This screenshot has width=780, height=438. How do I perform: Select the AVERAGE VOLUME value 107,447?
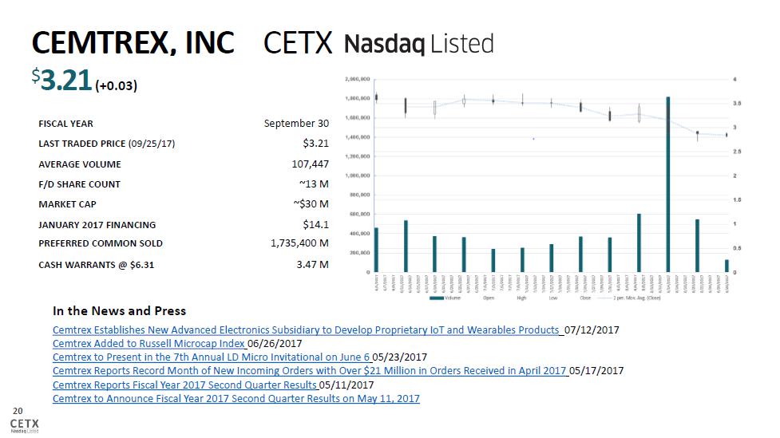[x=310, y=164]
